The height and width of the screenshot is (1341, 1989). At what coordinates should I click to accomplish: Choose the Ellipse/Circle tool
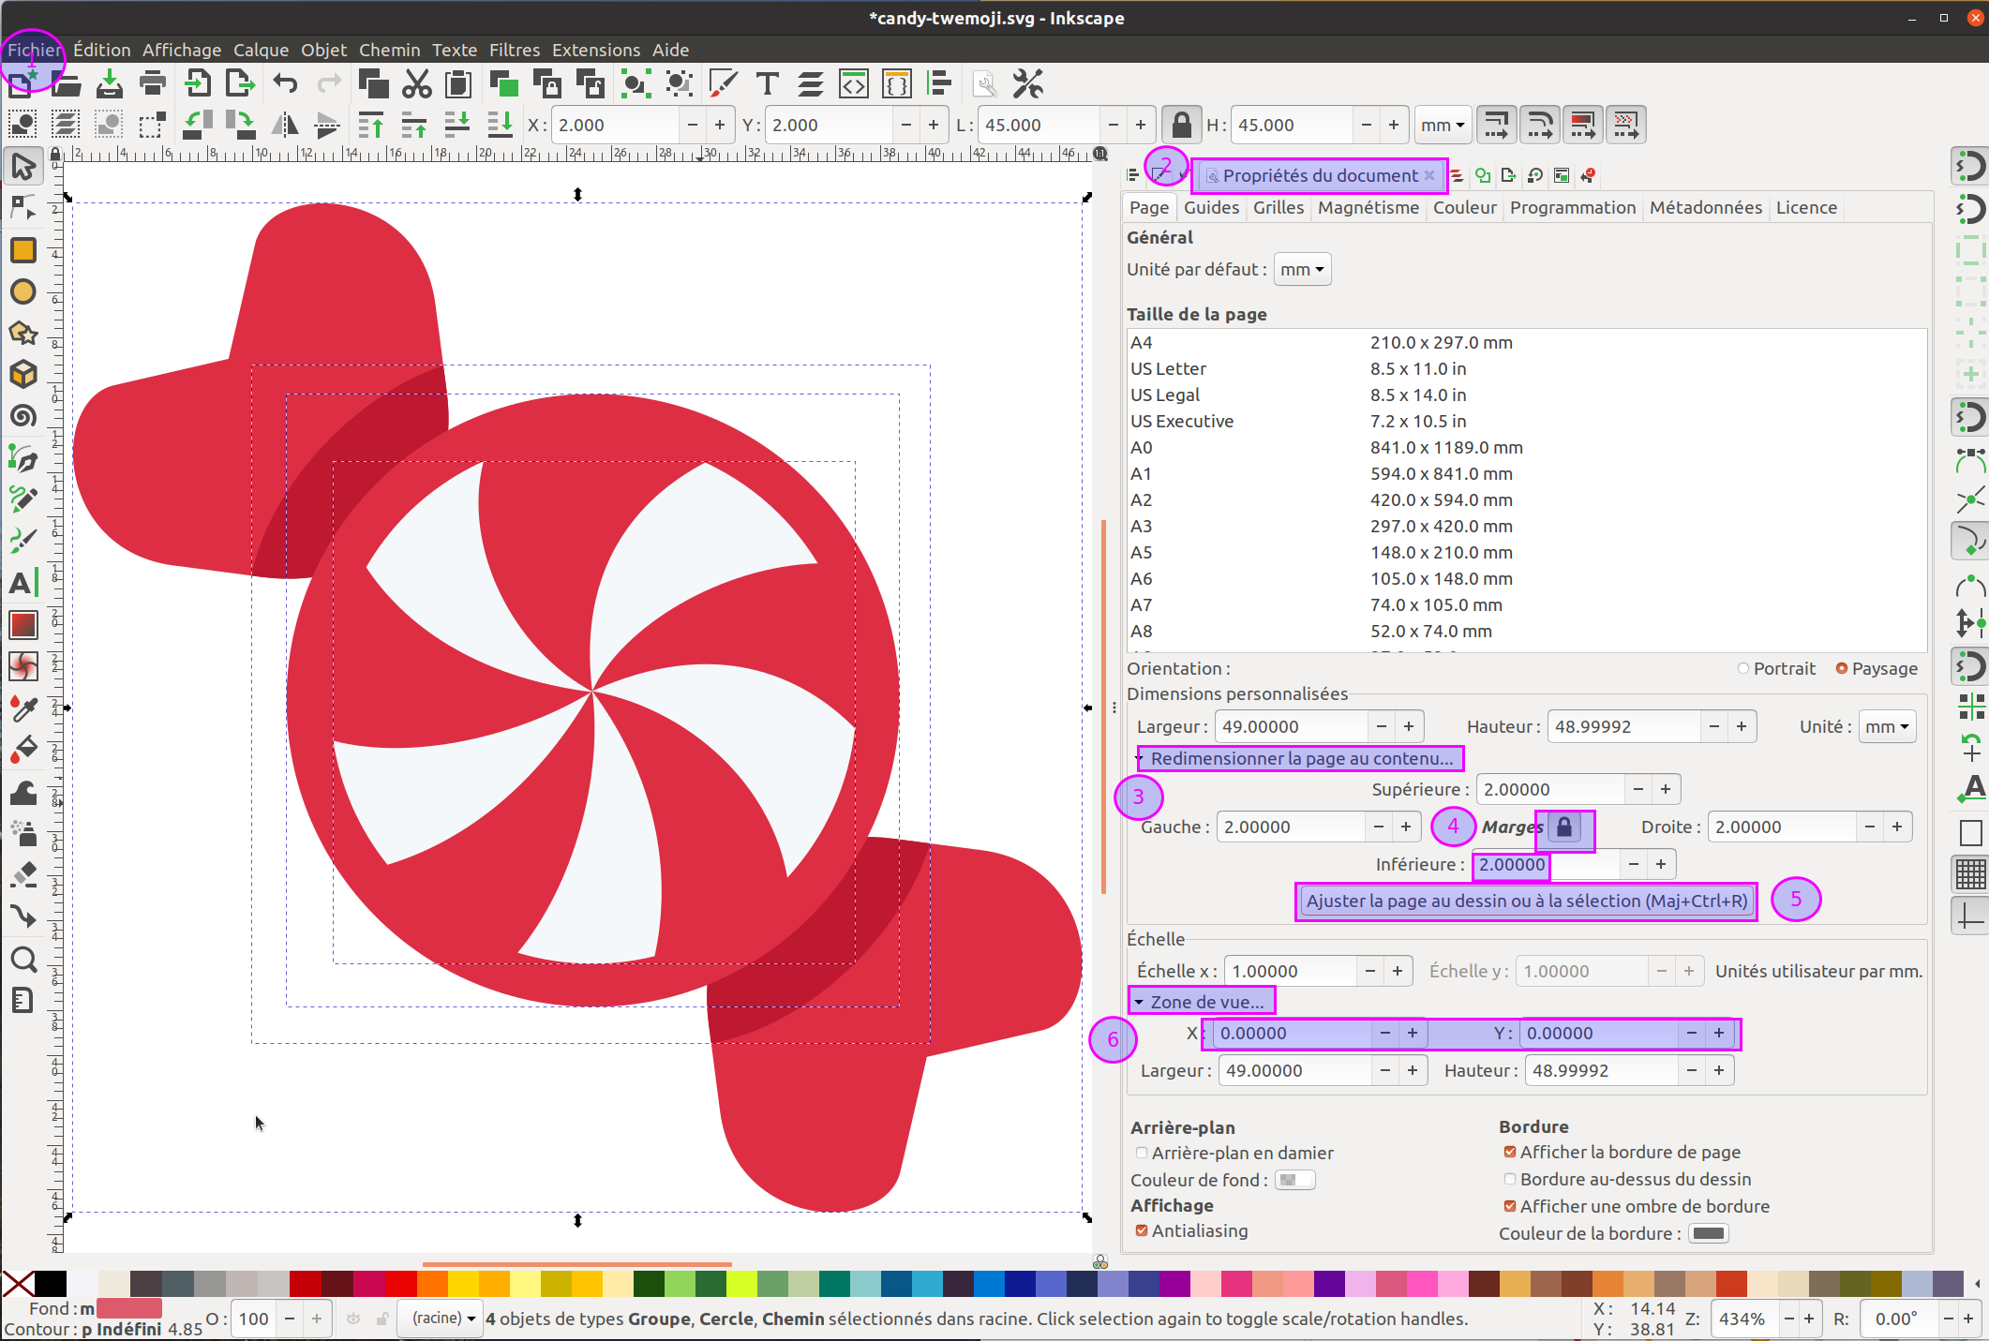coord(22,292)
